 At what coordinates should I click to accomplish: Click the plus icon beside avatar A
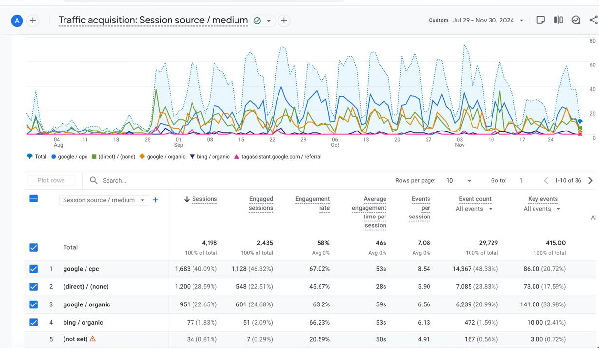[33, 21]
